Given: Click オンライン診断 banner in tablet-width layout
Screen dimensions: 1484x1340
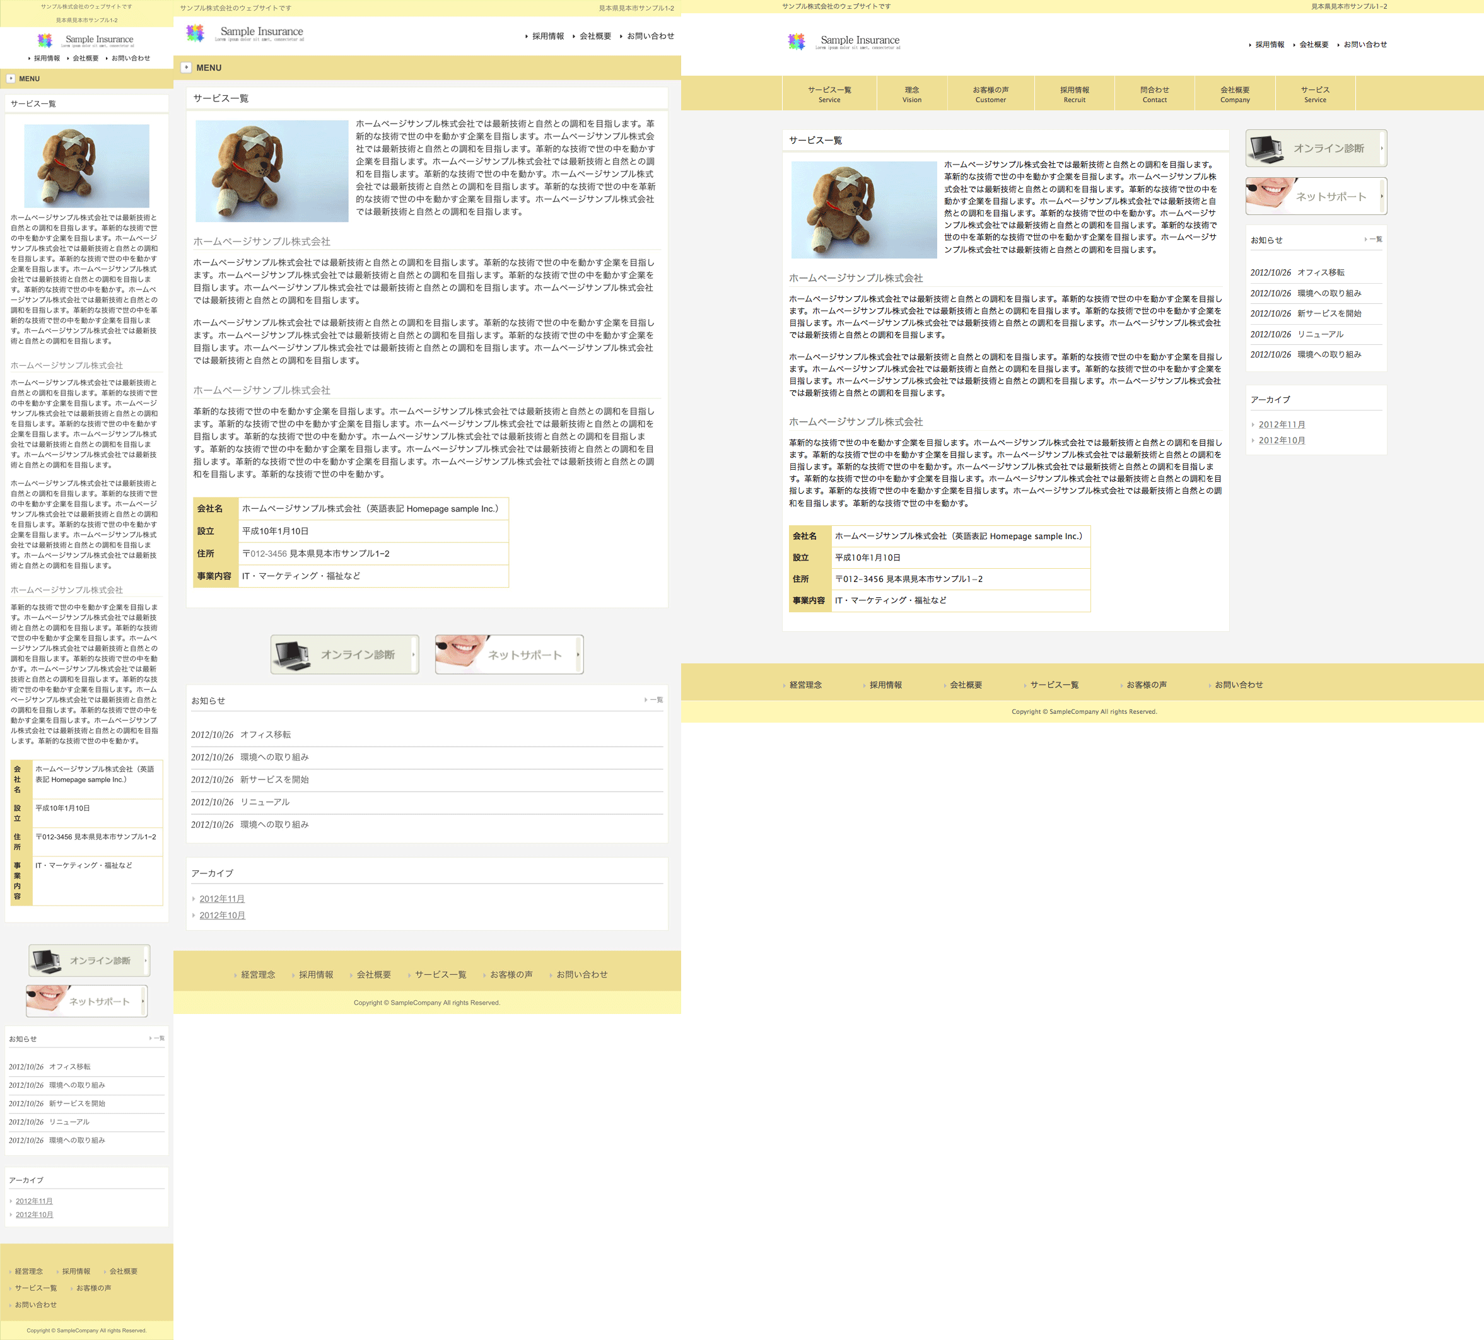Looking at the screenshot, I should tap(344, 654).
